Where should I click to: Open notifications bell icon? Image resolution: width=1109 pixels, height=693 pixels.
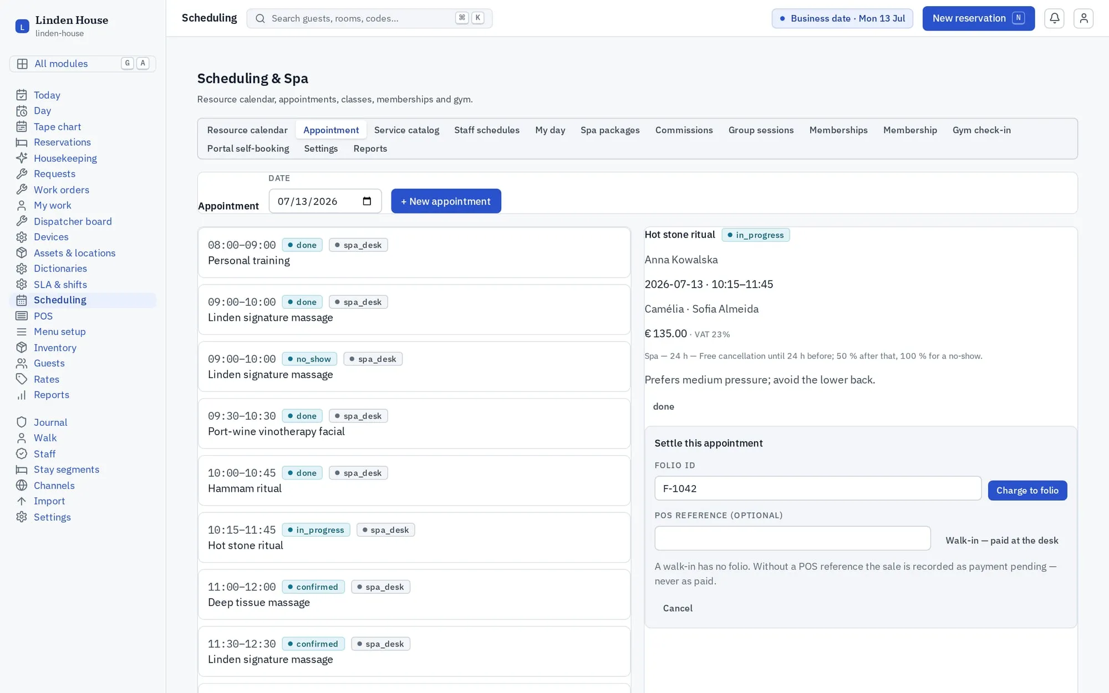tap(1054, 18)
